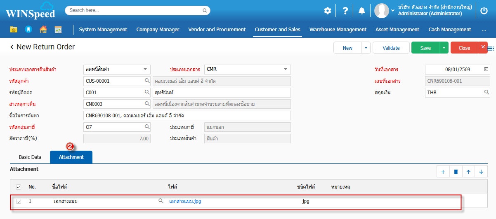
Task: Switch to the Basic Data tab
Action: coord(30,157)
